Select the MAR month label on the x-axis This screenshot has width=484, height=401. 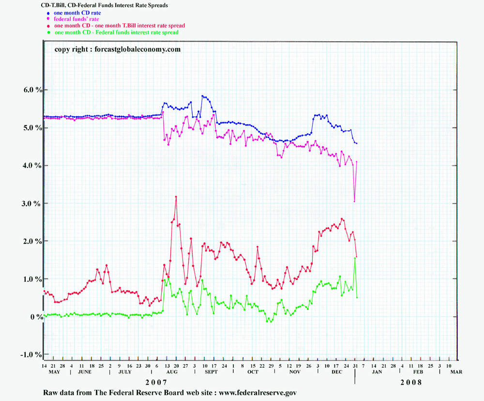click(x=456, y=372)
